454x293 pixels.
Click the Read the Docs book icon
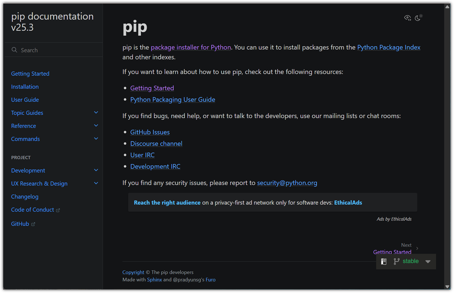coord(383,261)
